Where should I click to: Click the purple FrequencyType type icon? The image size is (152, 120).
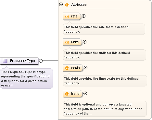[x=5, y=61]
